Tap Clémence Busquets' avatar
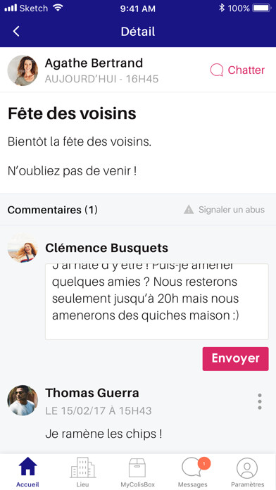Screen dimensions: 276x490 coord(23,248)
